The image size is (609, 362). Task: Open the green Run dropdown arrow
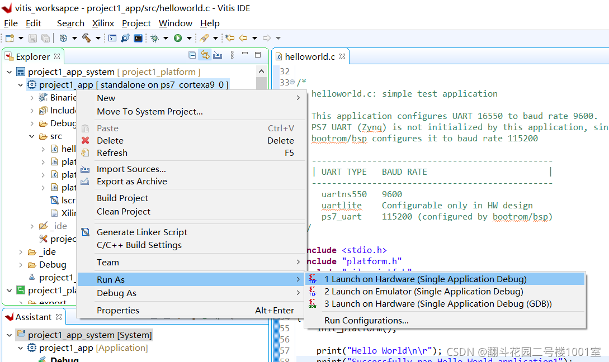[189, 38]
